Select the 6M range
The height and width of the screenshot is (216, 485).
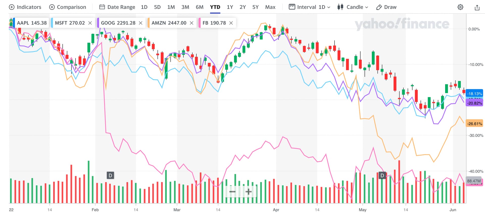tap(200, 7)
